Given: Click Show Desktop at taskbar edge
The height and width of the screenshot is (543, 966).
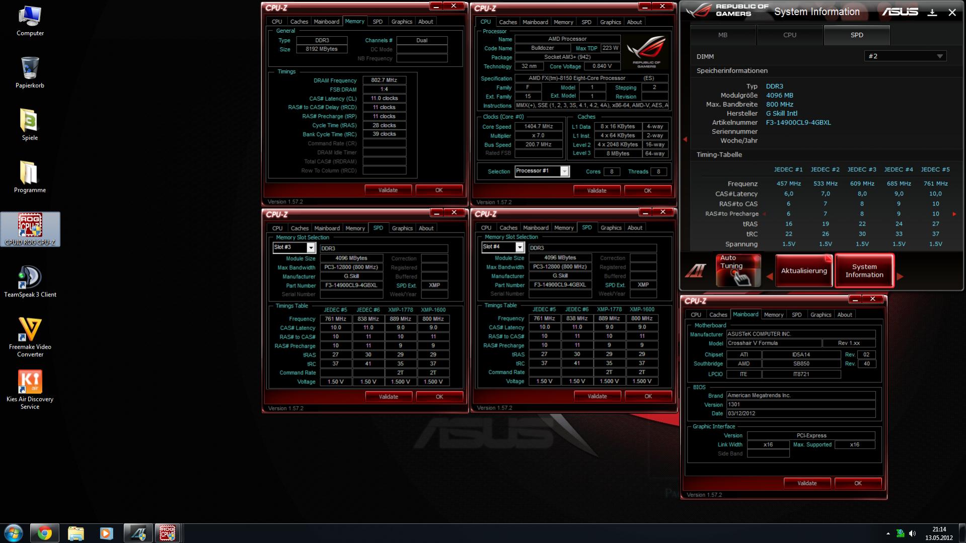Looking at the screenshot, I should coord(962,533).
